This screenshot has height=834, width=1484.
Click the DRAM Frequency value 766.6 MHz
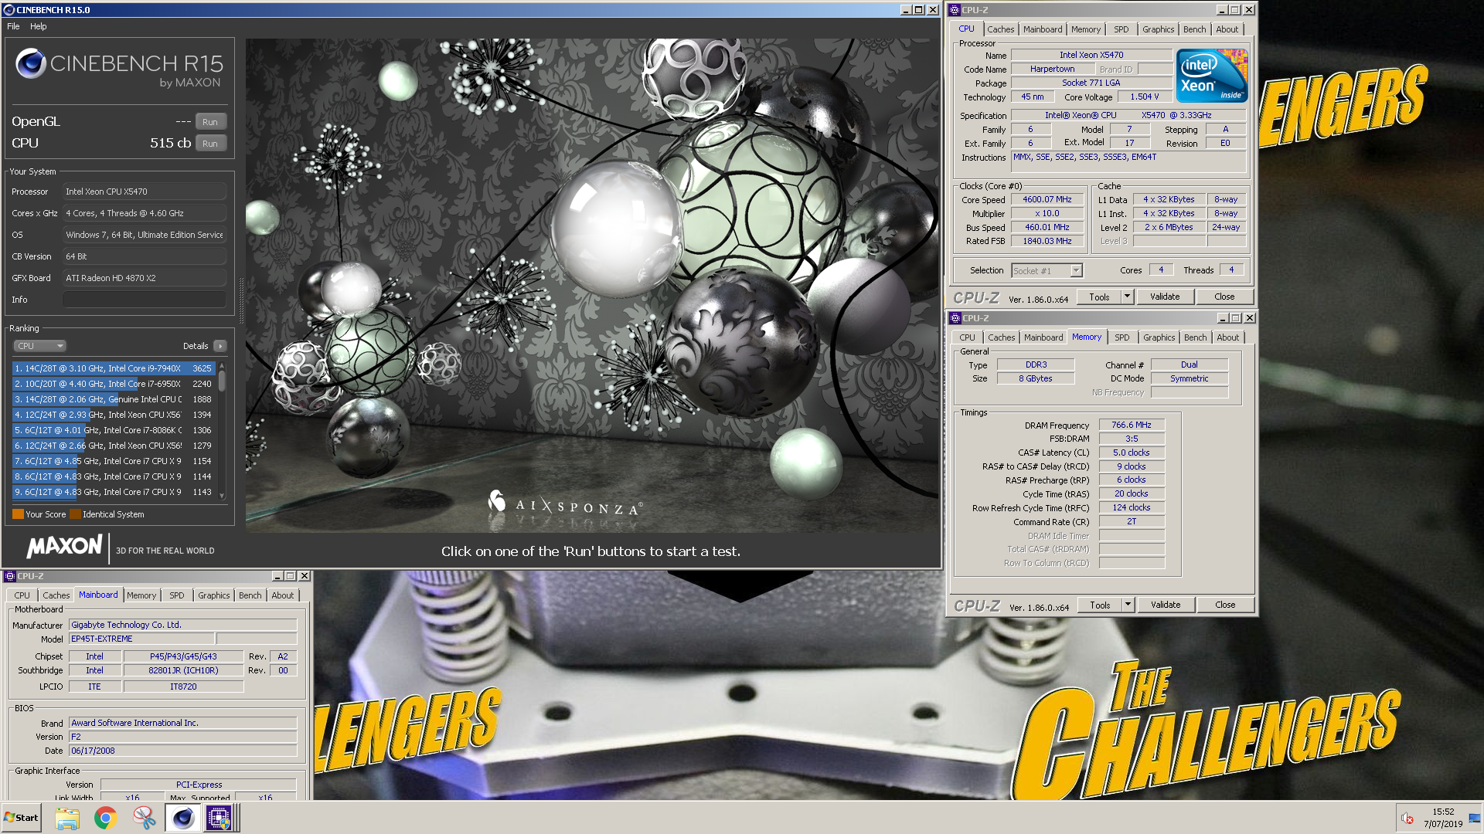(x=1132, y=425)
